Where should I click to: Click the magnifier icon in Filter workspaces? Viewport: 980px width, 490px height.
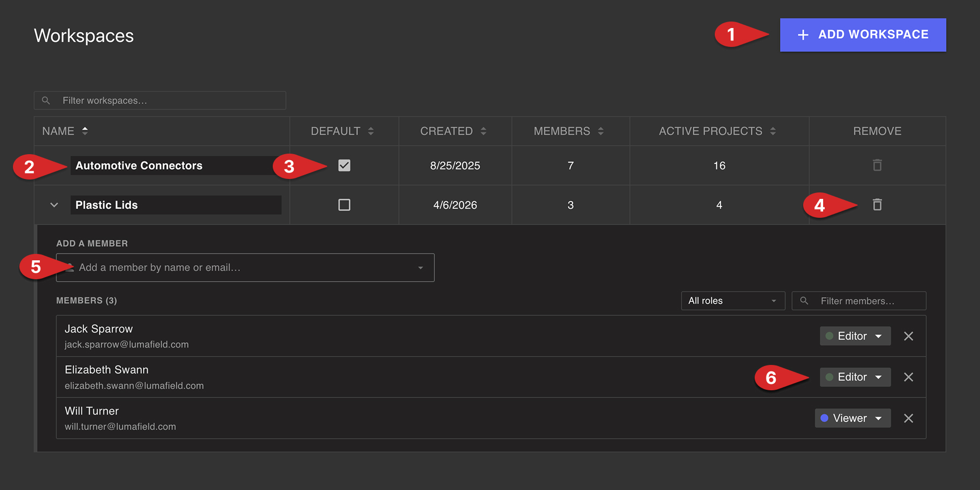click(x=46, y=100)
